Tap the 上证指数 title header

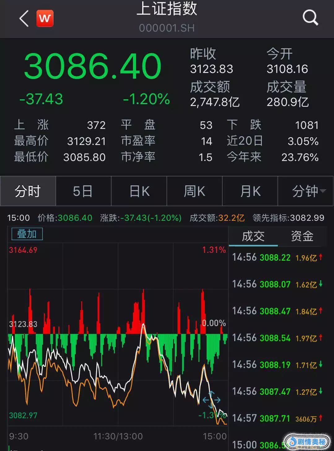167,9
